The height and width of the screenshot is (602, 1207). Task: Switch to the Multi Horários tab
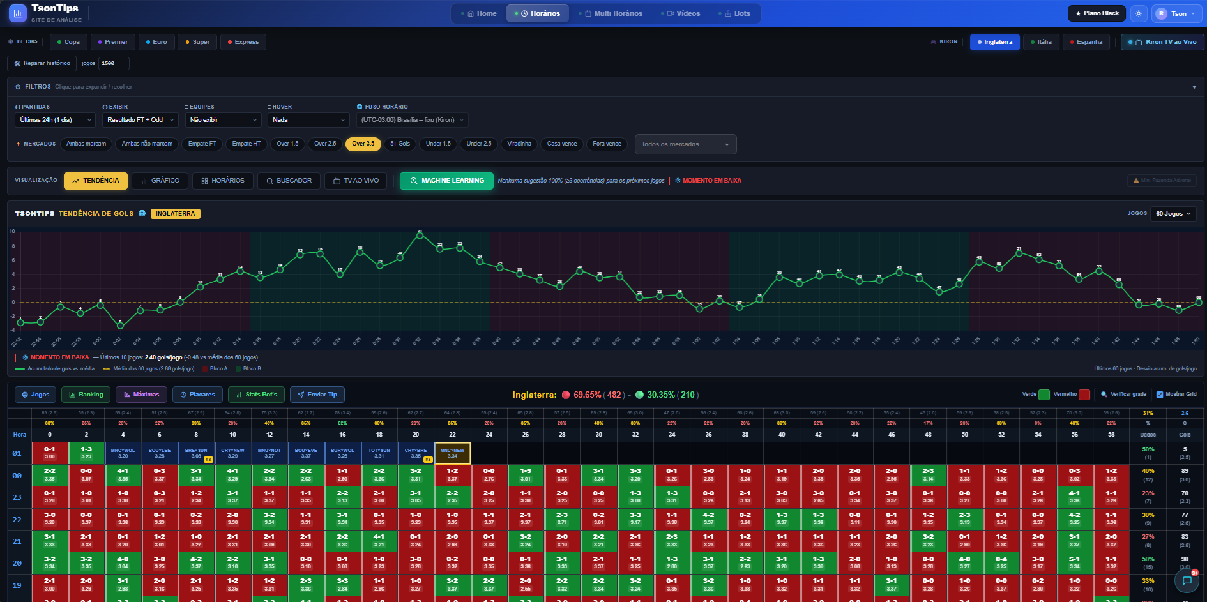pyautogui.click(x=612, y=13)
